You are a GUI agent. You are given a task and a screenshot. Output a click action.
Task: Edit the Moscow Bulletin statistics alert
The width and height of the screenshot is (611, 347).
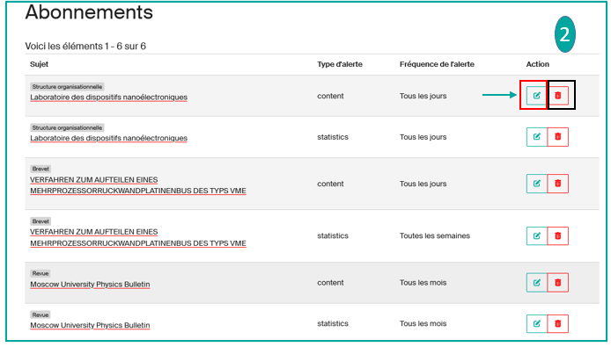tap(536, 323)
